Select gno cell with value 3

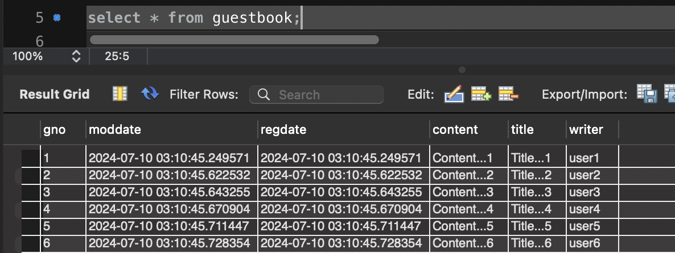(64, 192)
